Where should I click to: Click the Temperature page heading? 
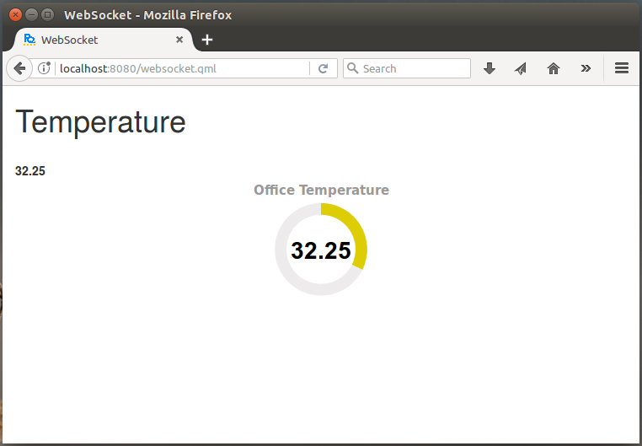pos(100,122)
